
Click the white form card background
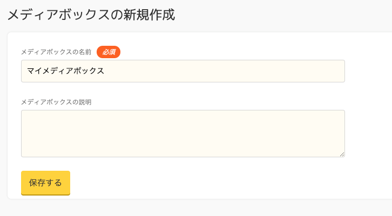[216, 183]
